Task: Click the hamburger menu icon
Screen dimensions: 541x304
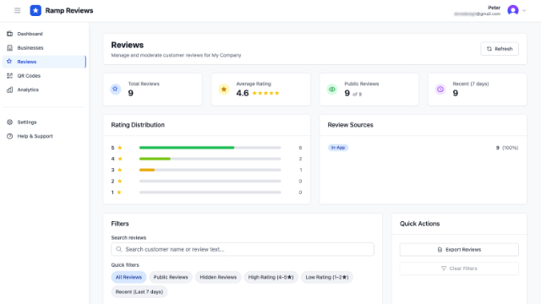Action: tap(17, 11)
